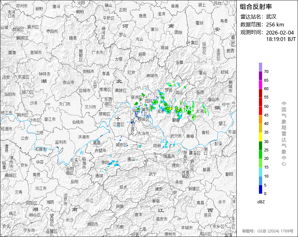298x237 pixels.
Task: Click the cyan swatch between 10 and 15
Action: (x=261, y=172)
